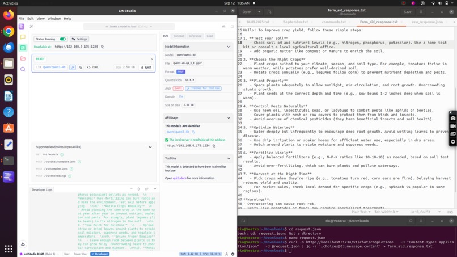Screen dimensions: 457x257
Task: Show help for POST /v1/chat/completions endpoint
Action: point(79,162)
